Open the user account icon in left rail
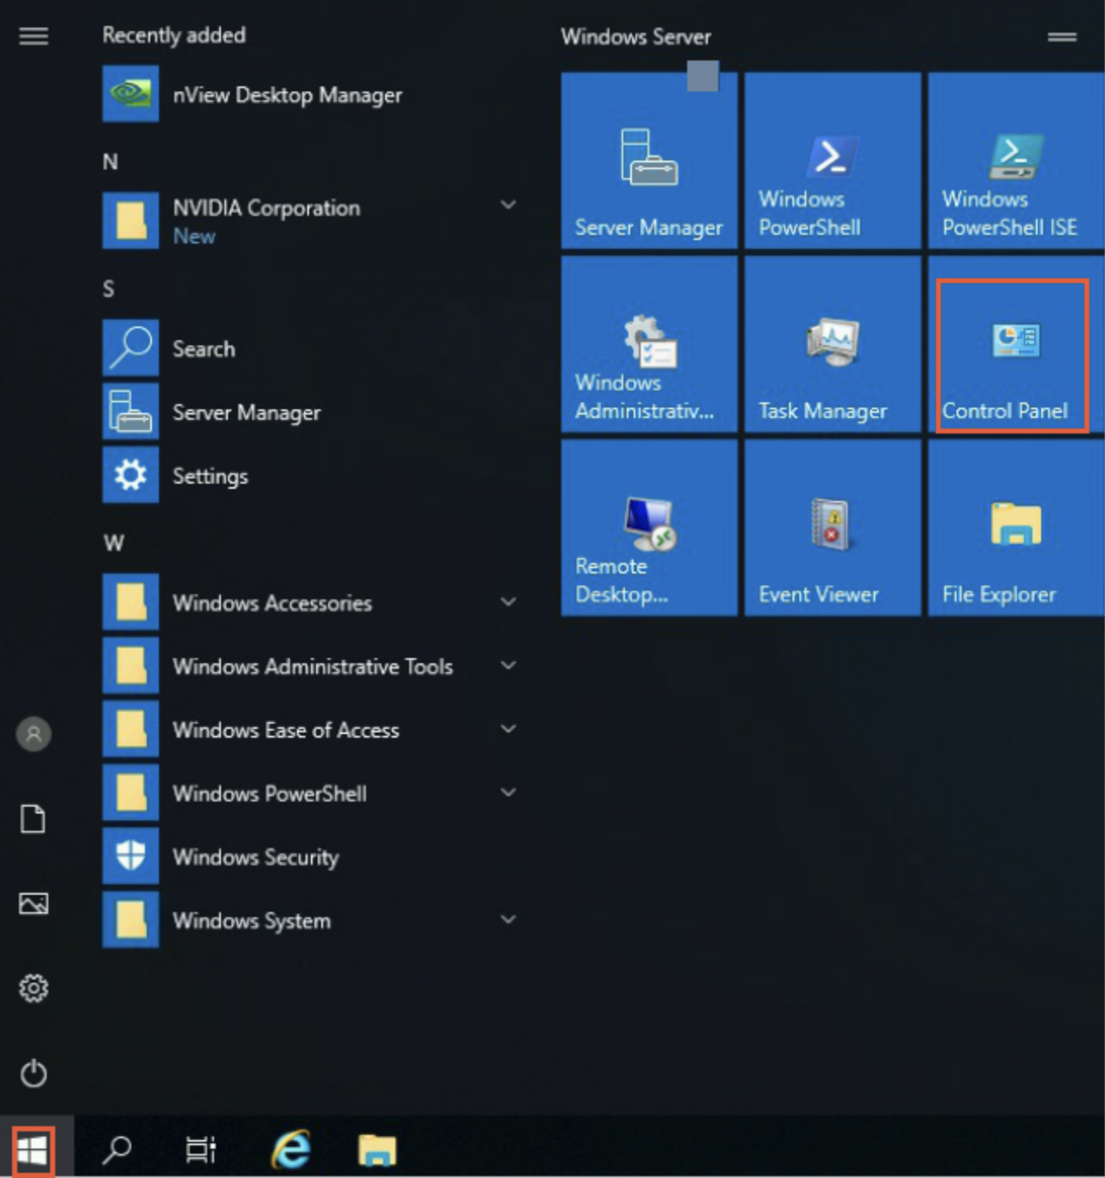 (x=34, y=734)
